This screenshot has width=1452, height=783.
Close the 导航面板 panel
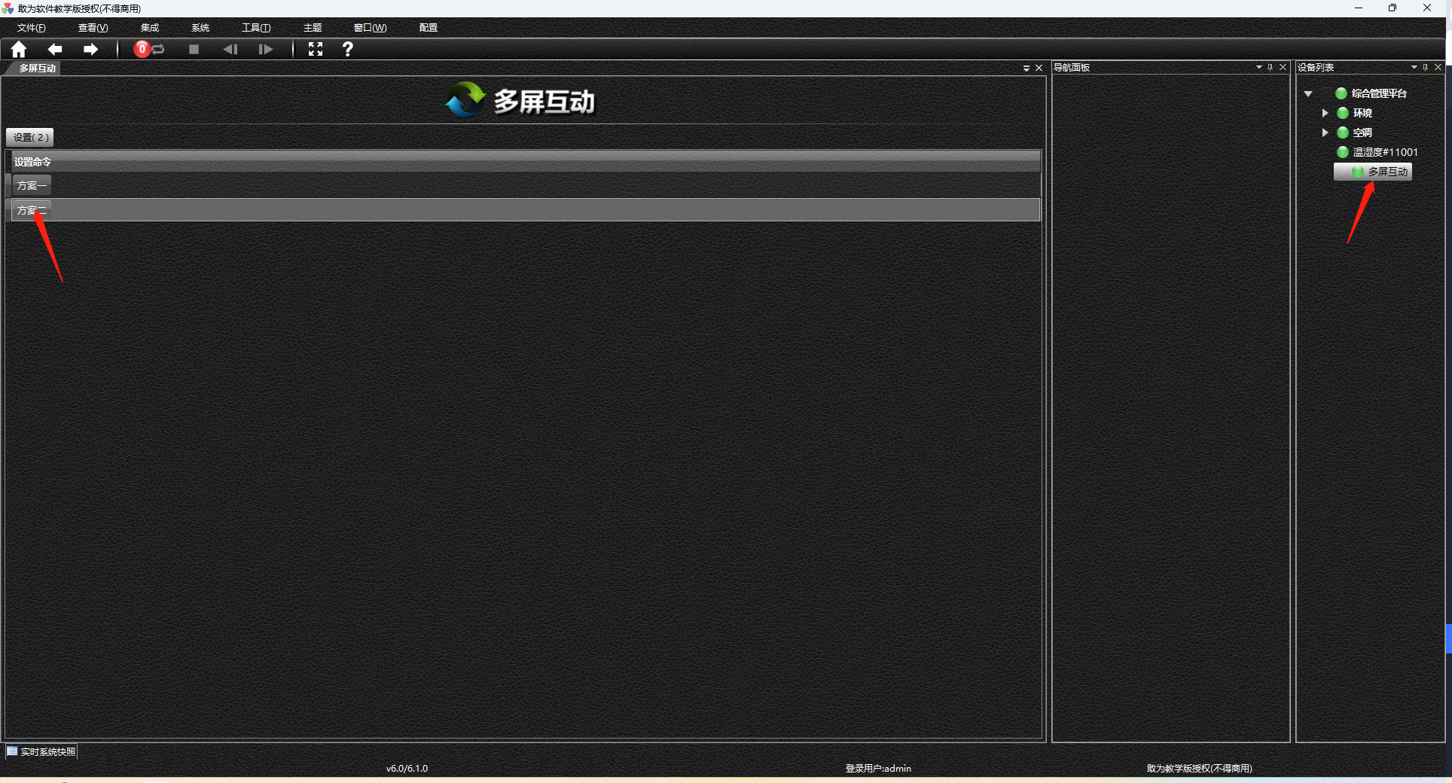click(x=1283, y=68)
